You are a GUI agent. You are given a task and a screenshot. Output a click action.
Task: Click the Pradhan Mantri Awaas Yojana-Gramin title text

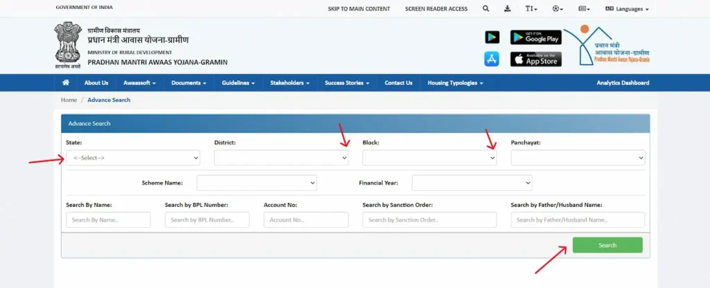point(157,62)
